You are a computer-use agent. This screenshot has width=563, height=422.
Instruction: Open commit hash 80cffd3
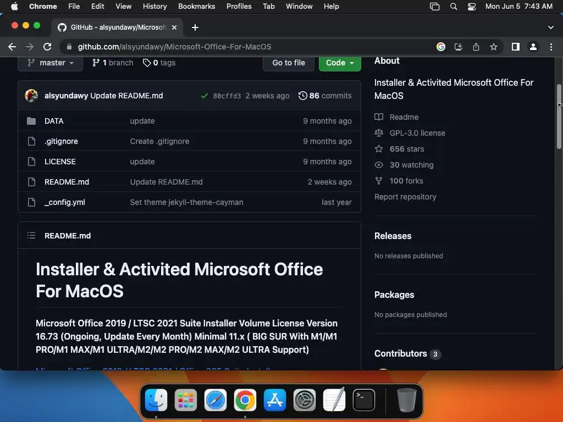[x=227, y=96]
